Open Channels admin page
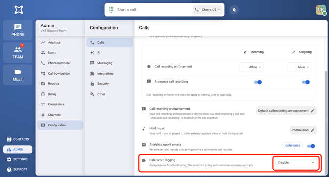329x177 pixels. click(60, 115)
